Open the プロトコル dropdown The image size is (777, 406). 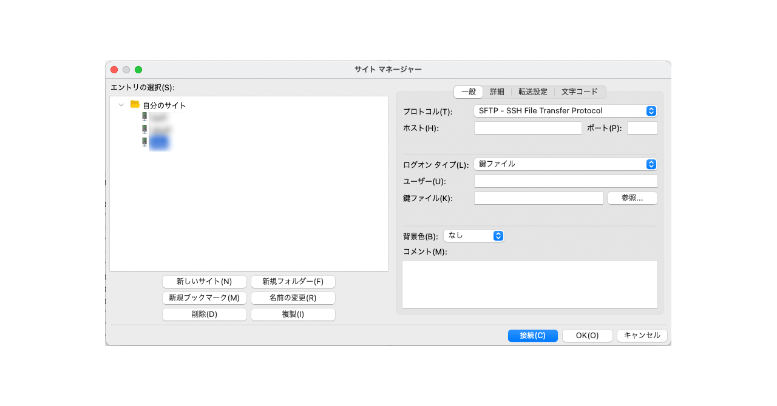565,111
